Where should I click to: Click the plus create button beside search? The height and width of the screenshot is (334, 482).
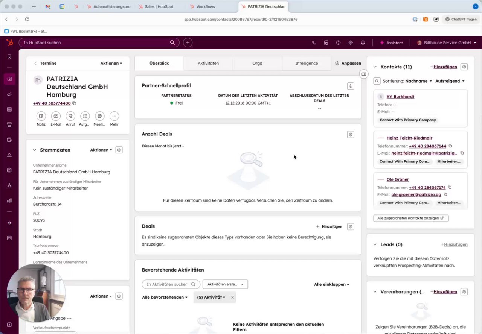pyautogui.click(x=188, y=43)
